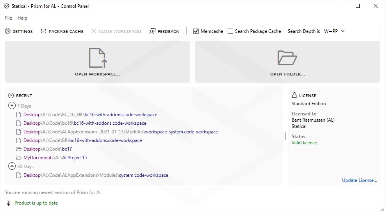Click file icon beside BC_16_FIK workspace
The image size is (385, 212).
coord(19,115)
